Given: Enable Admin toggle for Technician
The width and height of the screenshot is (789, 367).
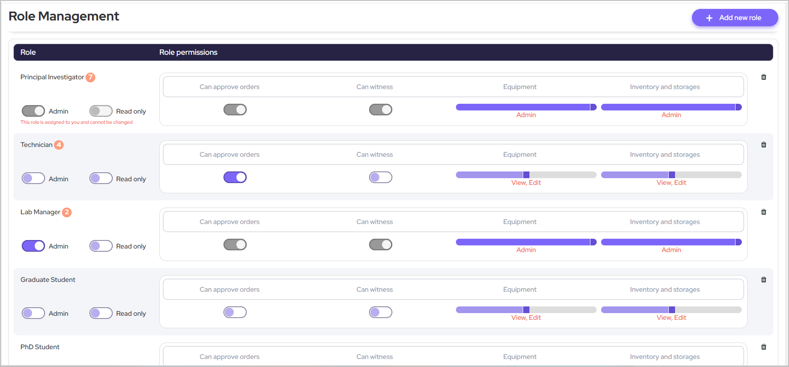Looking at the screenshot, I should pyautogui.click(x=33, y=179).
